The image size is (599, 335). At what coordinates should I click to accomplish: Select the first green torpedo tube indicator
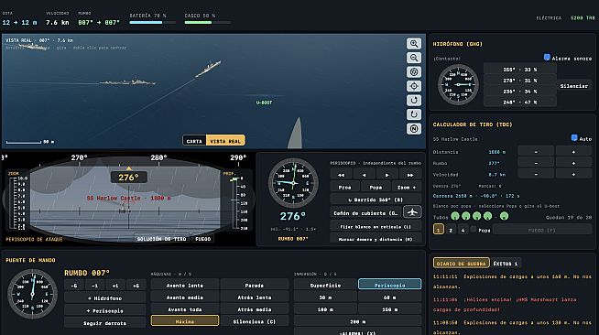click(454, 216)
